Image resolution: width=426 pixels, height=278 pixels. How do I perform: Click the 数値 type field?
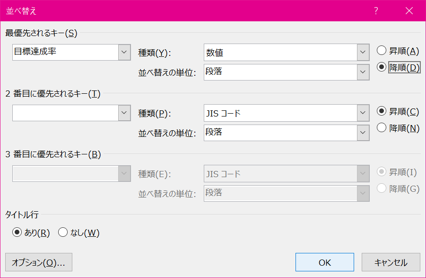click(280, 52)
